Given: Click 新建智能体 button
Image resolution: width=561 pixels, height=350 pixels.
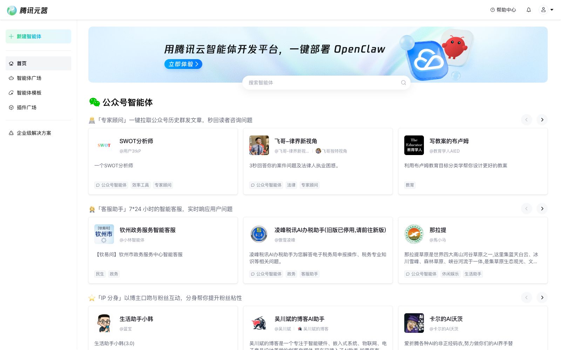Looking at the screenshot, I should click(x=38, y=36).
